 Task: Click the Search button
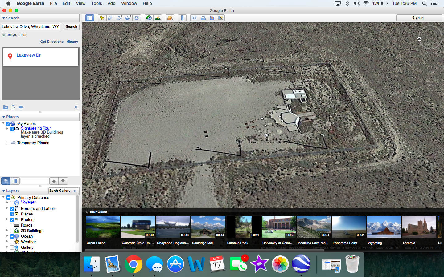72,27
